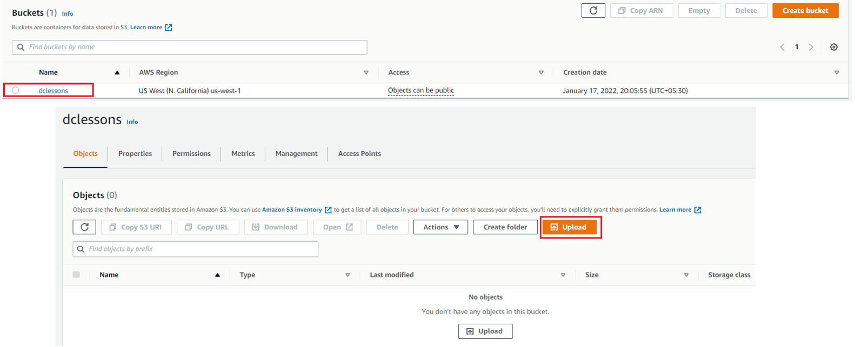This screenshot has width=855, height=347.
Task: Open the Size column sort arrow
Action: pyautogui.click(x=686, y=275)
